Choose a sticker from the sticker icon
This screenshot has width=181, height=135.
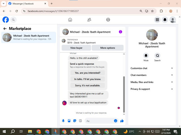(x=75, y=121)
